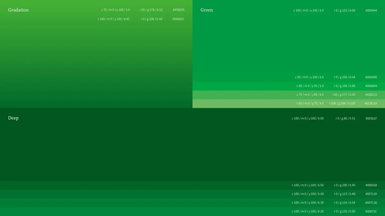The width and height of the screenshot is (385, 216).
Task: Pick the CMYK text "c 100 / m 0 / y 100 / k 60"
Action: tap(308, 118)
